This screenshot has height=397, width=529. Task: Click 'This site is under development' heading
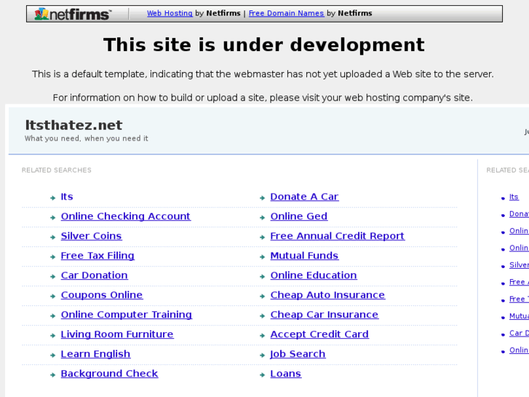(264, 44)
